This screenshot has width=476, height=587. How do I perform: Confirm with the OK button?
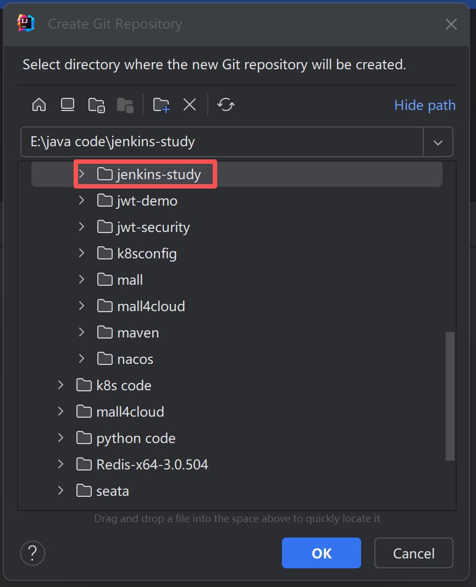[x=321, y=553]
